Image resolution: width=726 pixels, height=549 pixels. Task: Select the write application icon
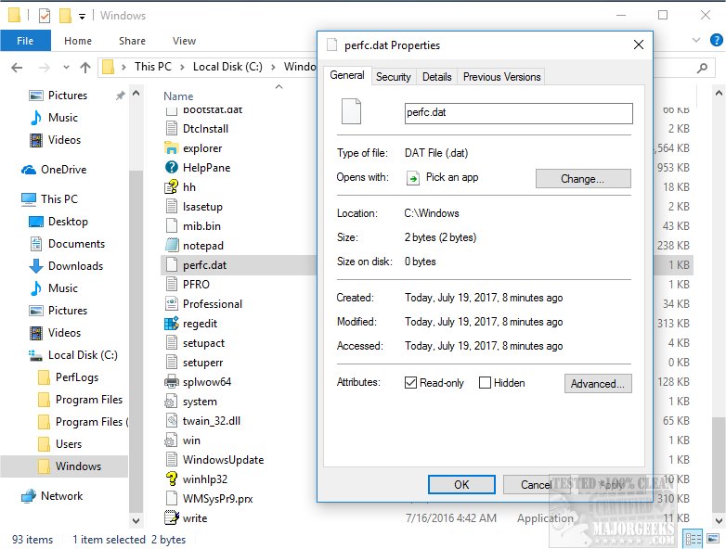[x=172, y=517]
